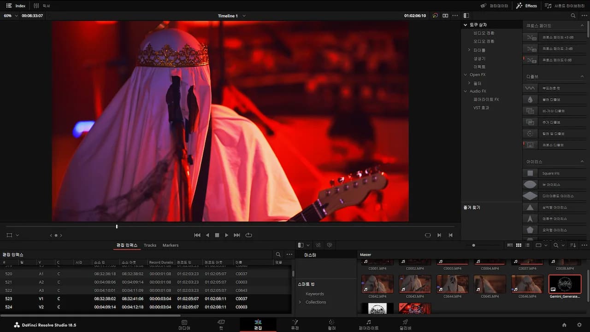Switch media pool to thumbnail grid view
The image size is (590, 332).
(519, 245)
